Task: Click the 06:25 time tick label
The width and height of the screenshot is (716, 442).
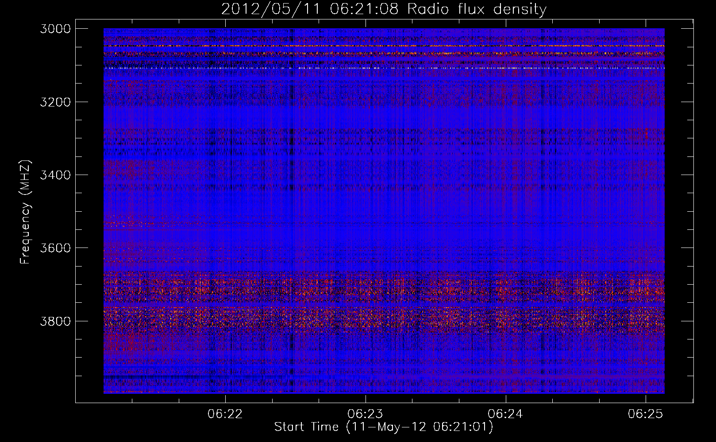Action: [646, 414]
